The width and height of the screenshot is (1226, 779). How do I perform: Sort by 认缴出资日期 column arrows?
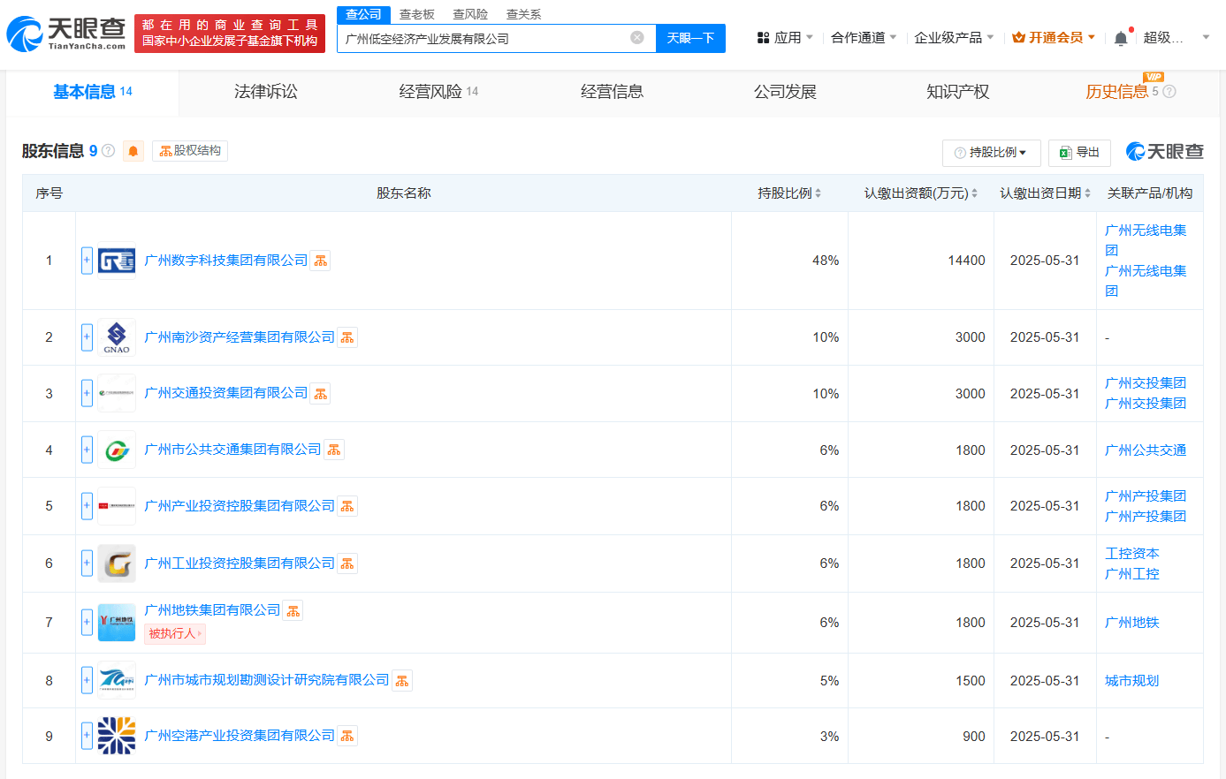tap(1087, 193)
